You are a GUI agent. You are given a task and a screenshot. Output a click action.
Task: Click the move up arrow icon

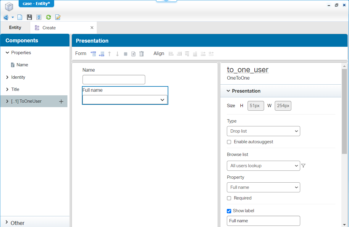[x=109, y=54]
